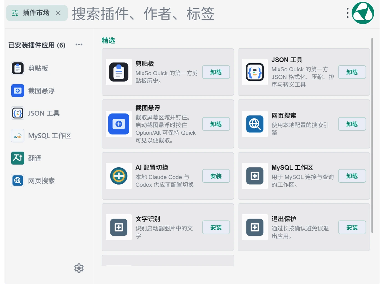This screenshot has width=384, height=284.
Task: Select 已安装插件应用 (6) heading
Action: pos(37,45)
